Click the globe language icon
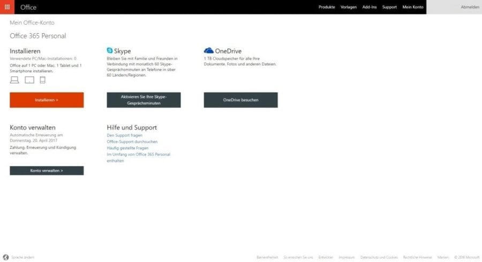This screenshot has height=262, width=482. tap(6, 257)
